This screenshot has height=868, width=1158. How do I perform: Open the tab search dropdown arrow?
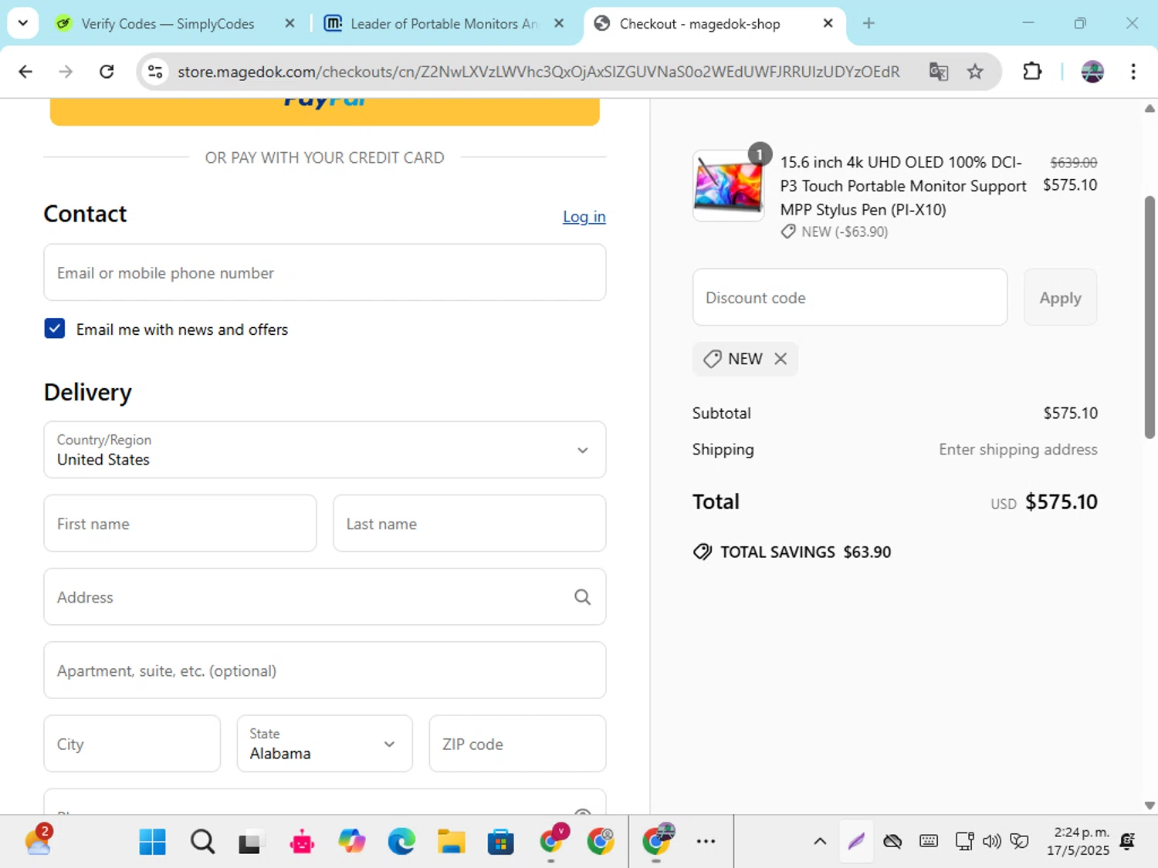(x=23, y=23)
